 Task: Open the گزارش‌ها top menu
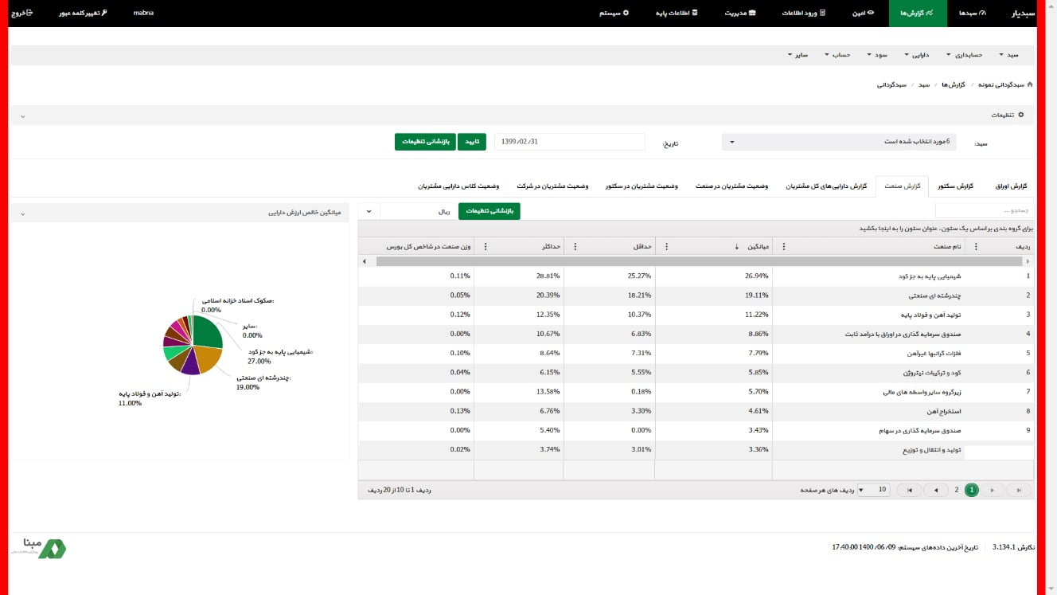[x=917, y=14]
